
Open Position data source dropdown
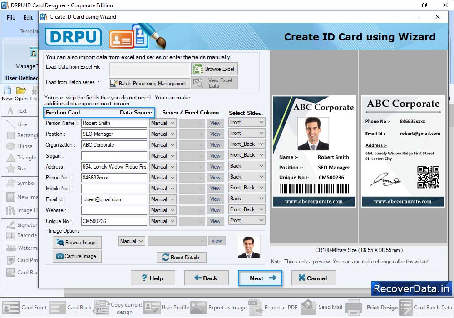point(163,134)
